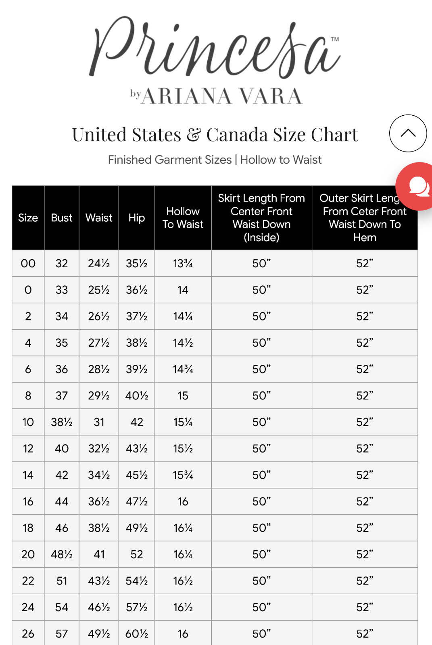This screenshot has width=432, height=645.
Task: Select the Size column header
Action: (x=28, y=218)
